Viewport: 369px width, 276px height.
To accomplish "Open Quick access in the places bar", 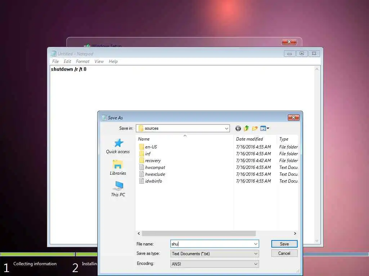I will (118, 146).
